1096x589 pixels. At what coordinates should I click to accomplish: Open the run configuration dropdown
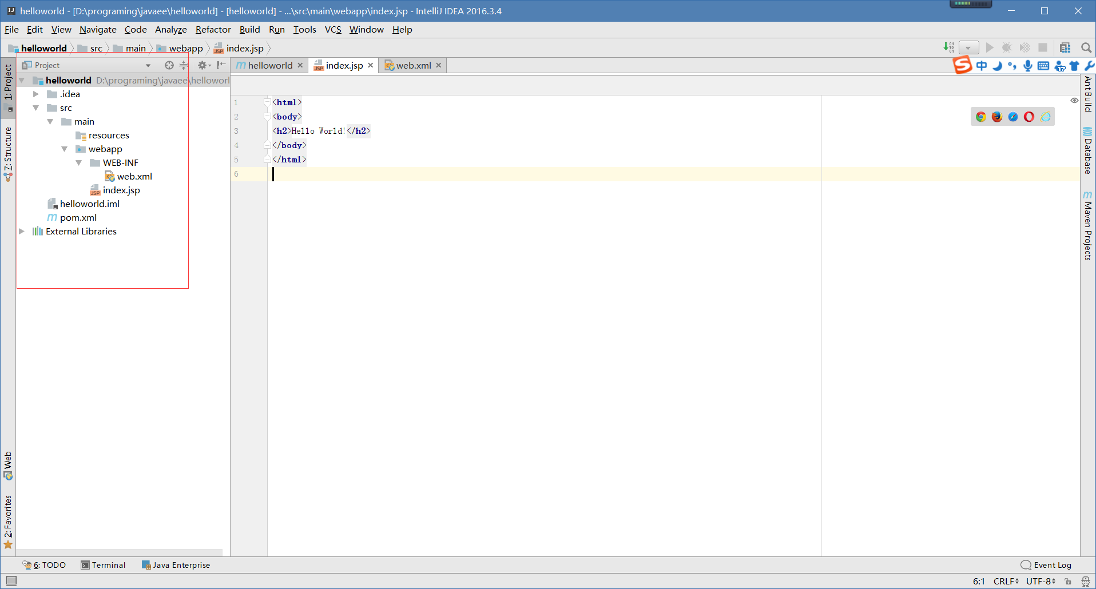[x=968, y=48]
